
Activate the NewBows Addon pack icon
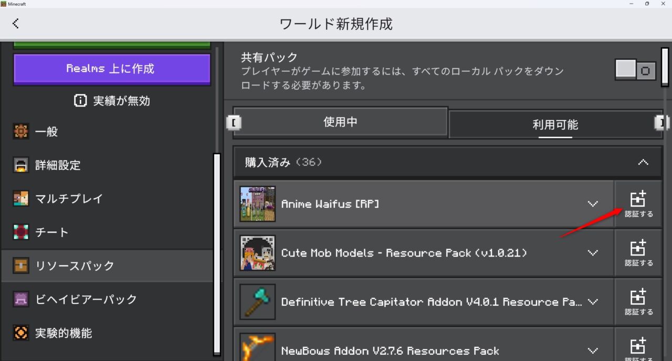638,346
